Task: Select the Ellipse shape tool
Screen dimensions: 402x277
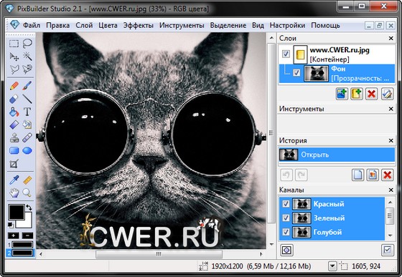Action: (27, 150)
